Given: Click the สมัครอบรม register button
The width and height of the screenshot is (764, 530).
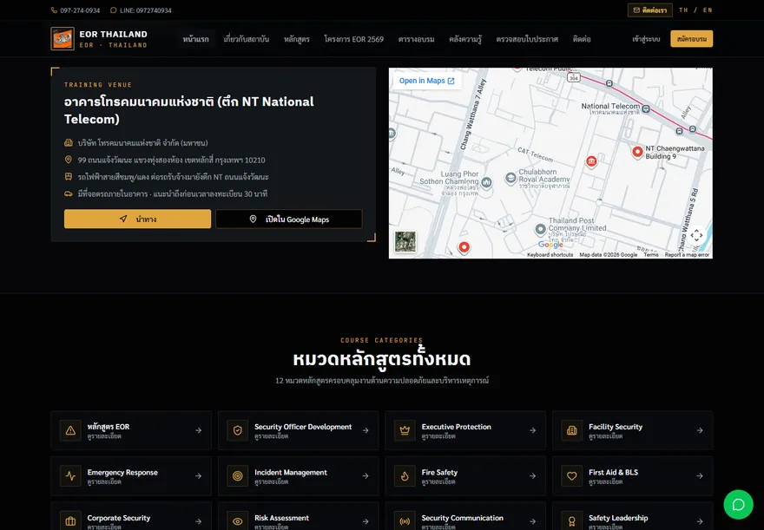Looking at the screenshot, I should pyautogui.click(x=691, y=39).
